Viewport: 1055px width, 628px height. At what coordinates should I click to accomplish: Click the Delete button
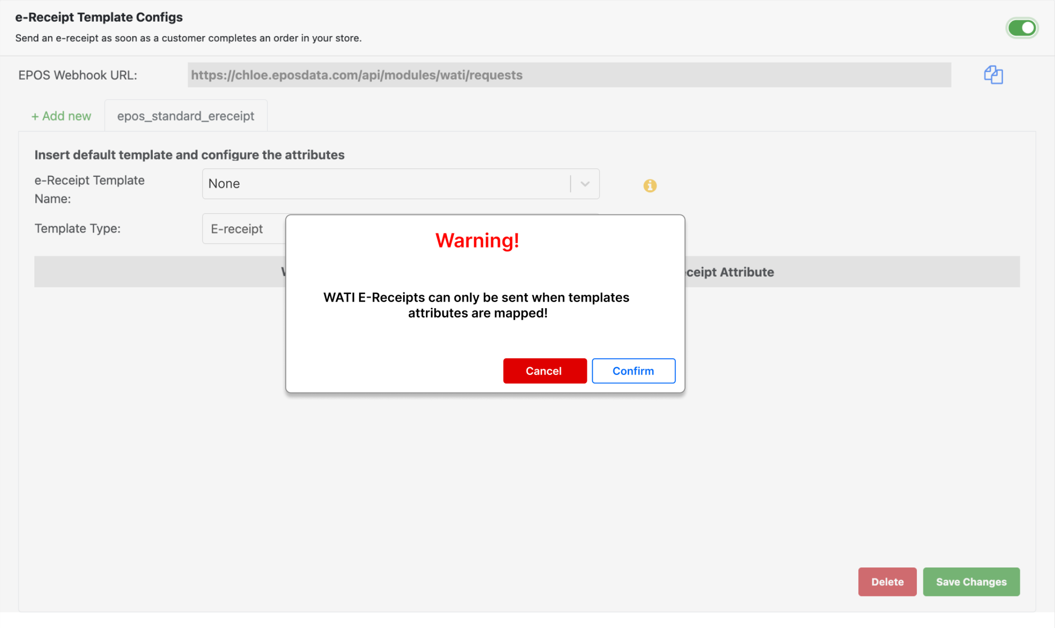(x=887, y=582)
